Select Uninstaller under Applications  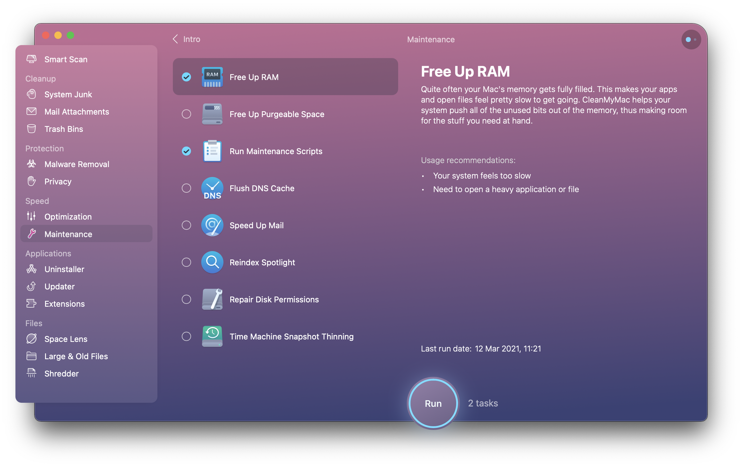pos(65,268)
